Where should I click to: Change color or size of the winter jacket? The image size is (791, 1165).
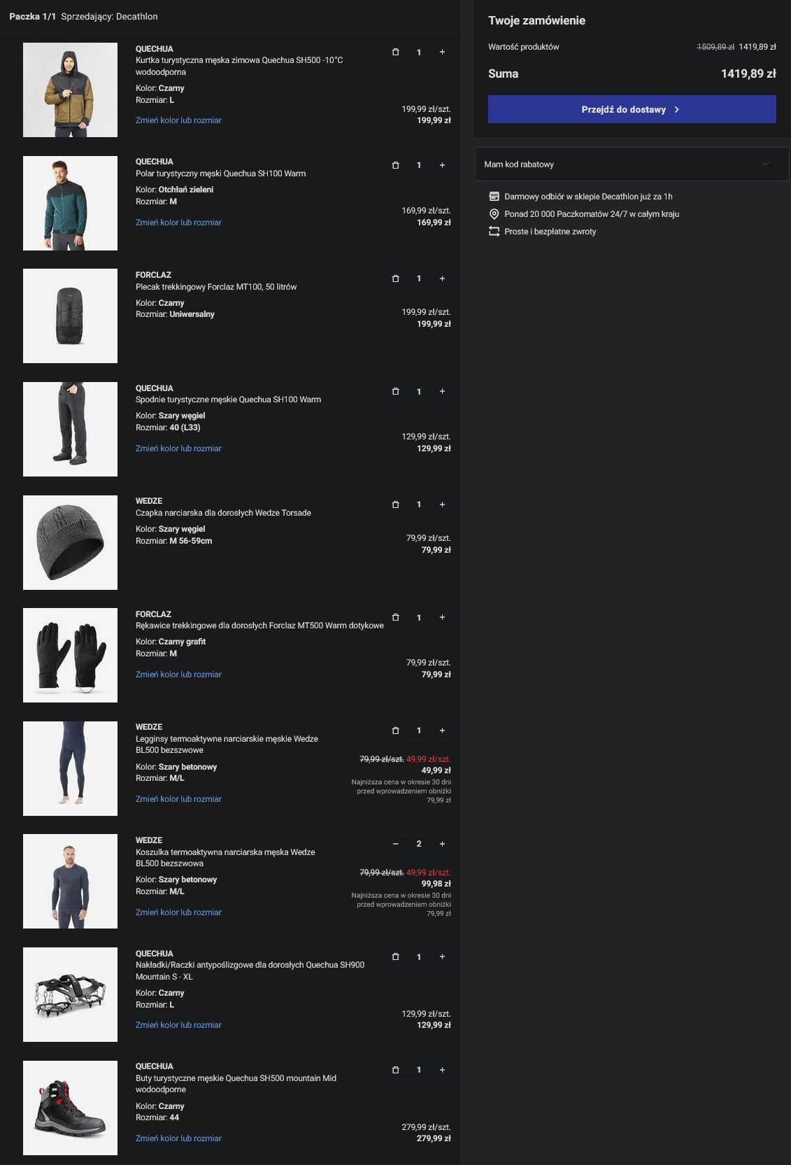pyautogui.click(x=178, y=120)
